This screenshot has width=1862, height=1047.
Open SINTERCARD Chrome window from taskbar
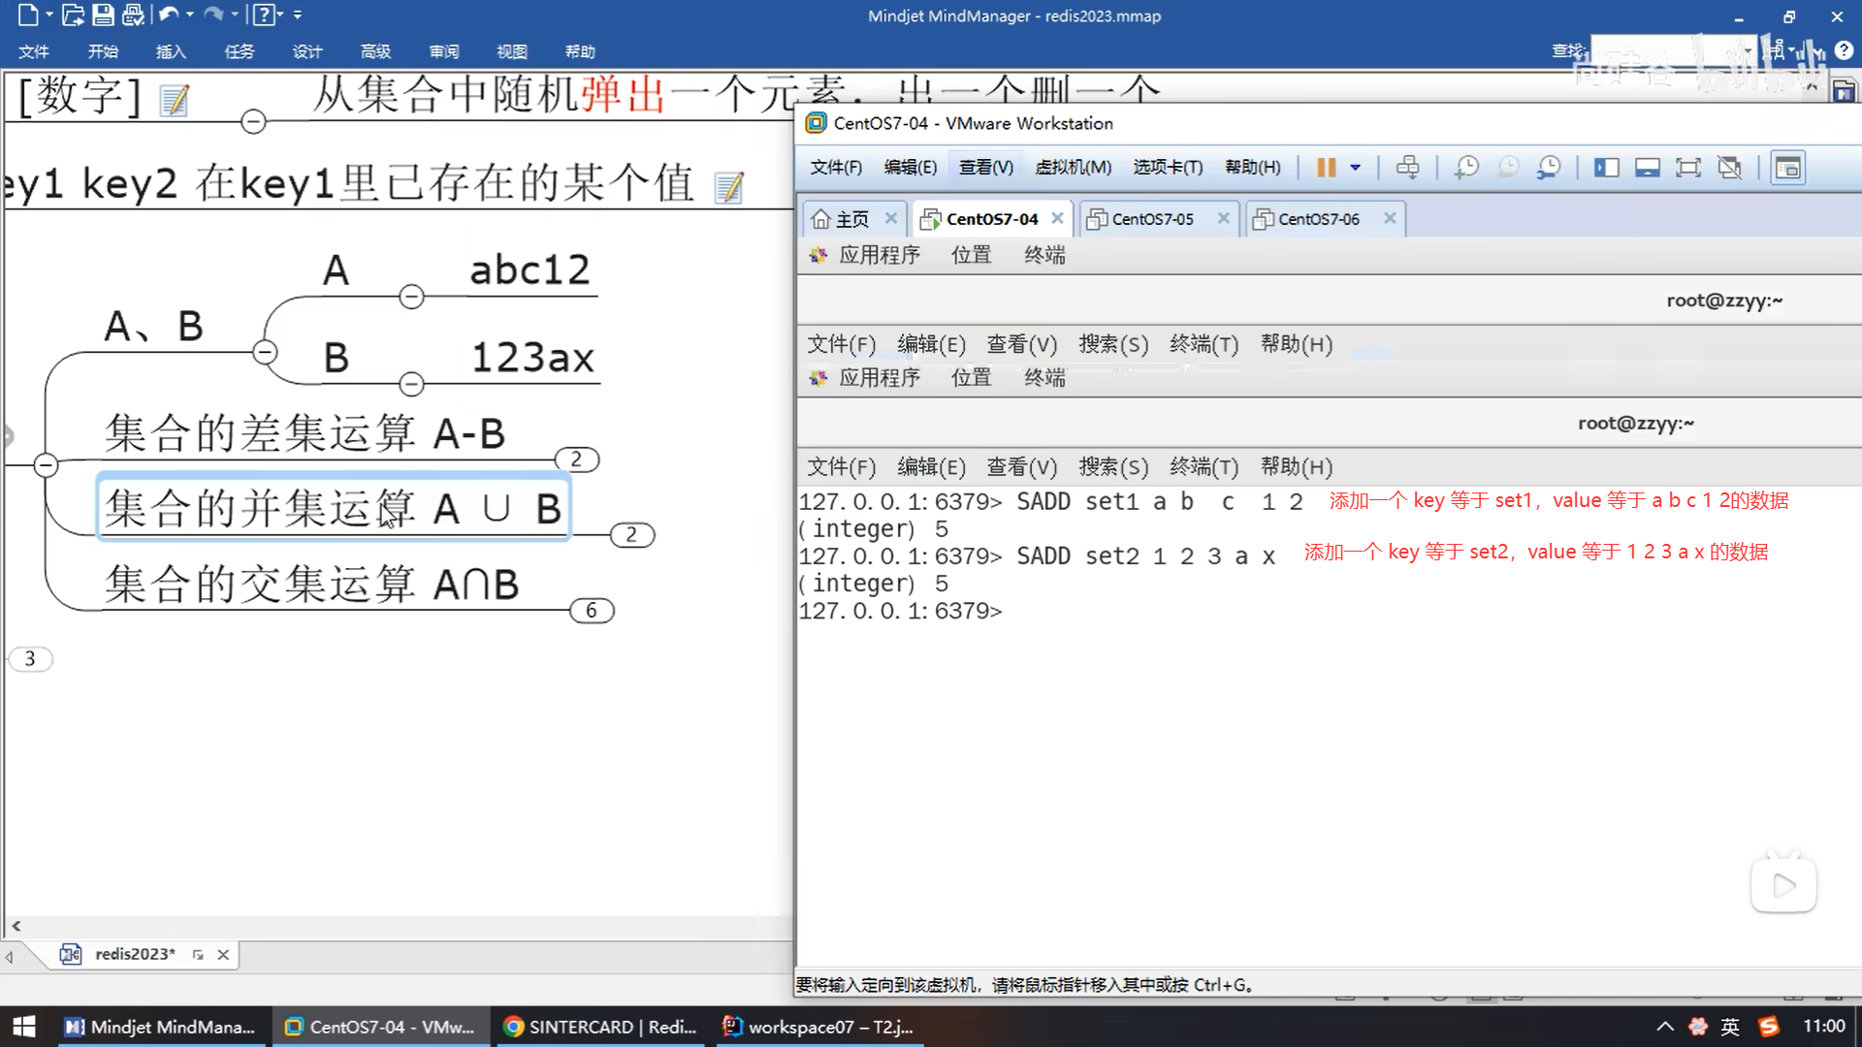tap(601, 1027)
